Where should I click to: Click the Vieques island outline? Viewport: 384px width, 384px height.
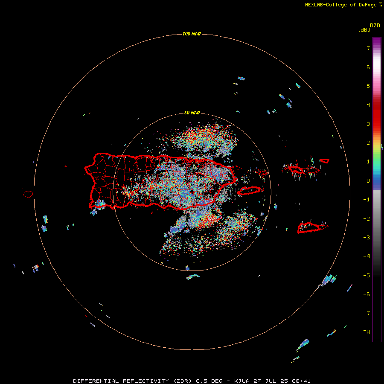click(x=249, y=191)
